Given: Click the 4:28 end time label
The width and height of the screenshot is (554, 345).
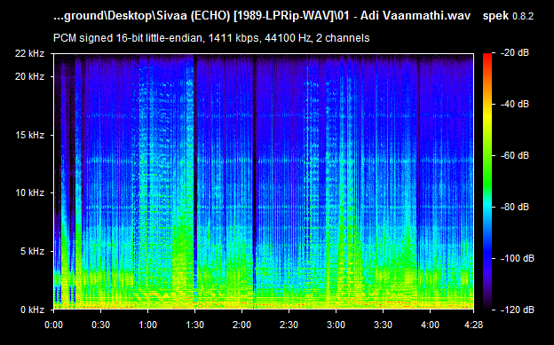Looking at the screenshot, I should click(x=474, y=325).
